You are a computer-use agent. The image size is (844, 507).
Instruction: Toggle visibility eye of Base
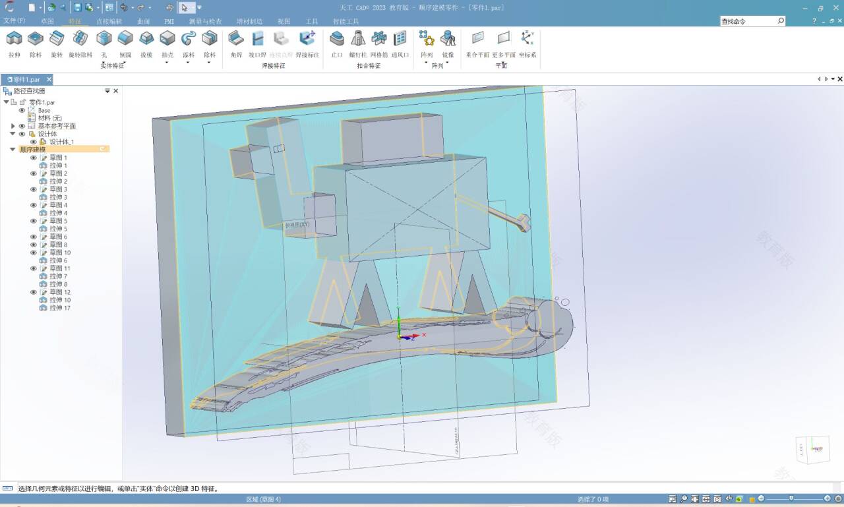tap(22, 110)
